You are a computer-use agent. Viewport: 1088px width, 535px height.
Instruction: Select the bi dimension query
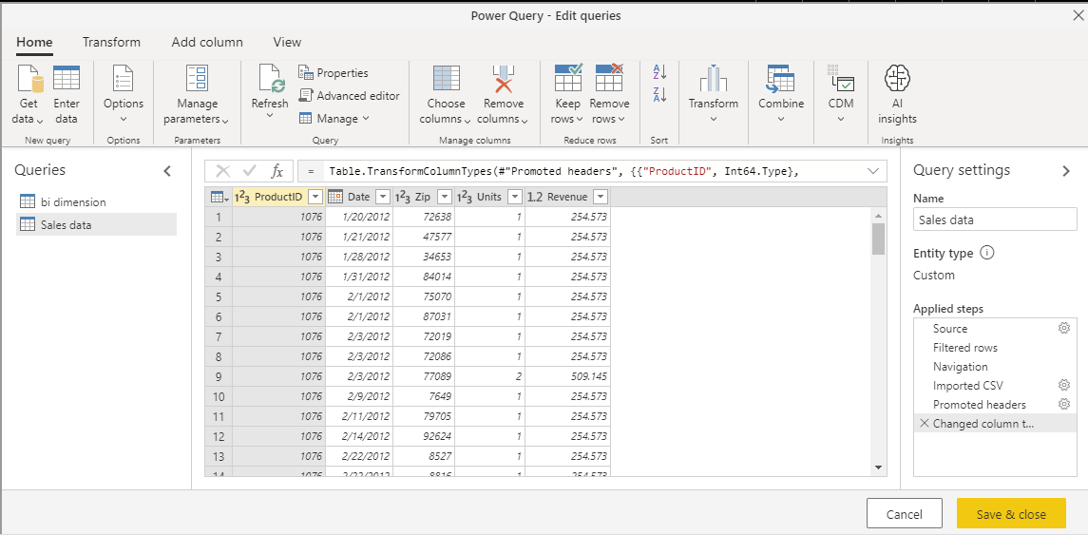coord(97,201)
